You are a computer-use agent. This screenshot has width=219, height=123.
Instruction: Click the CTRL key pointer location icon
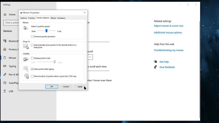pyautogui.click(x=27, y=76)
